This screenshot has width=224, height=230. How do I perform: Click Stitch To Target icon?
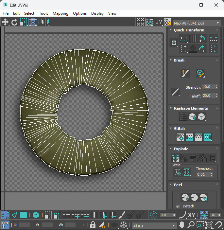click(x=180, y=137)
